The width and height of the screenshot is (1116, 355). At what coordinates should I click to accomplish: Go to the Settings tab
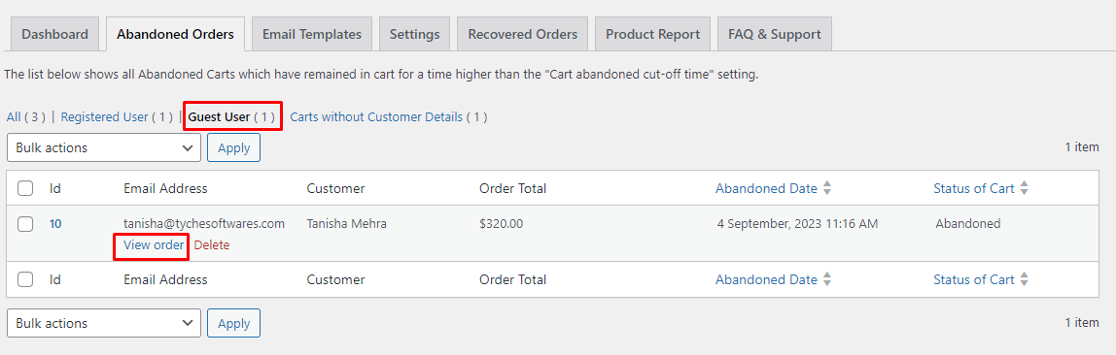[415, 34]
